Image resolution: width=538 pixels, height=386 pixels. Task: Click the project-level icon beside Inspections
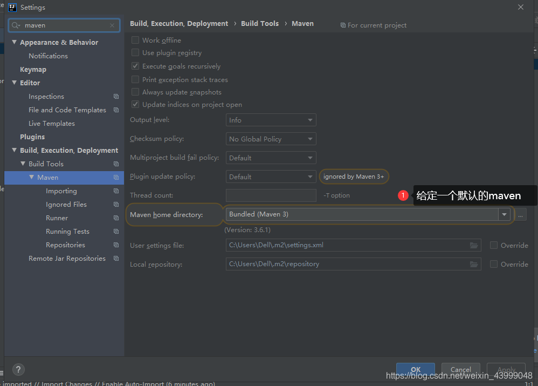tap(116, 97)
